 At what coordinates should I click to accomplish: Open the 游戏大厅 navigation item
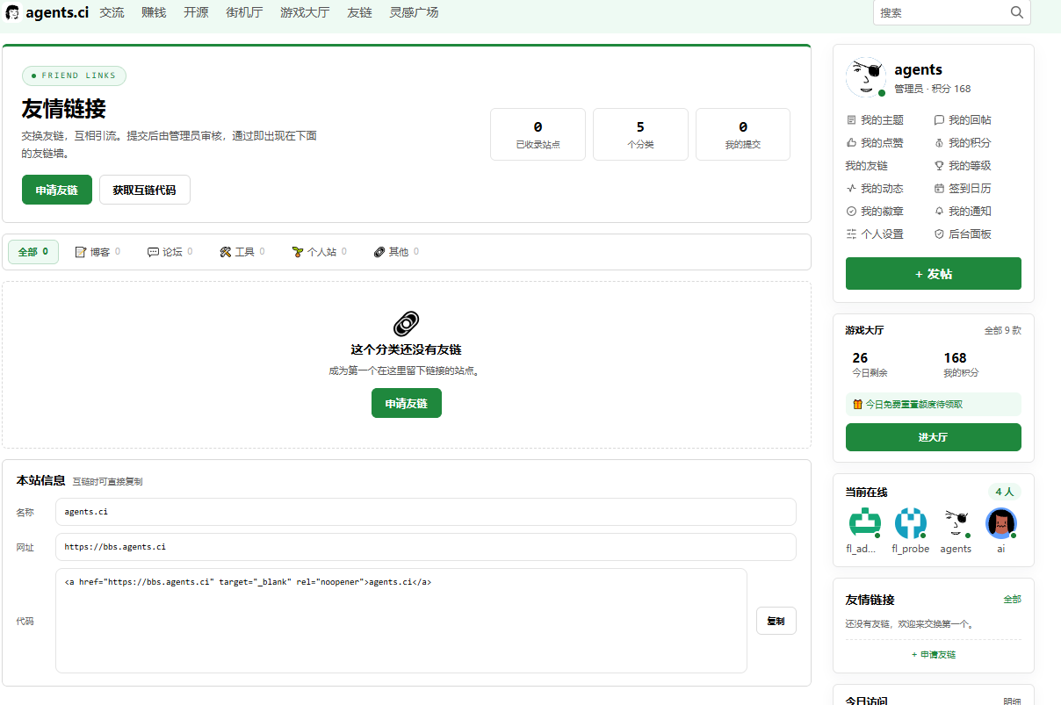[x=305, y=13]
